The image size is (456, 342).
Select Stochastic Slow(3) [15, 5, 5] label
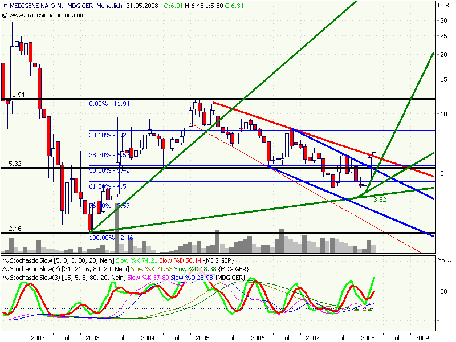(68, 278)
